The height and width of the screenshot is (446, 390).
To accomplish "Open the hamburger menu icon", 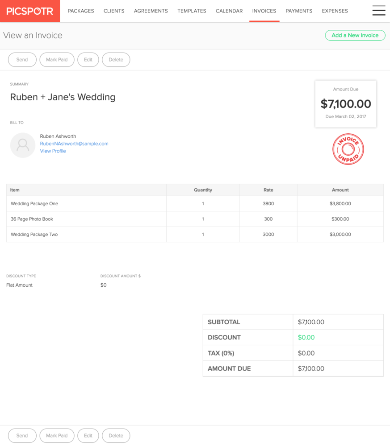I will pyautogui.click(x=378, y=11).
